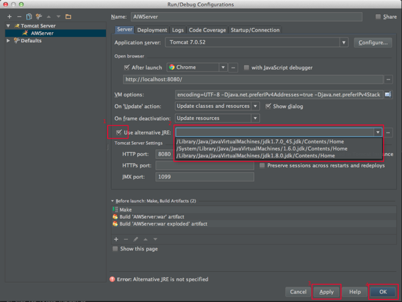Expand VM options field editor icon
402x302 pixels.
(388, 94)
